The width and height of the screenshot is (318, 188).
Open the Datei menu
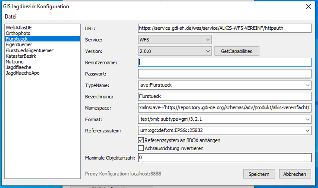(10, 17)
